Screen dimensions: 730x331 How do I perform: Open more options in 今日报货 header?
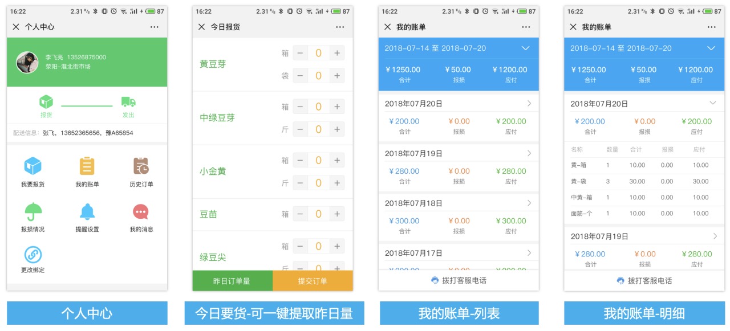340,27
